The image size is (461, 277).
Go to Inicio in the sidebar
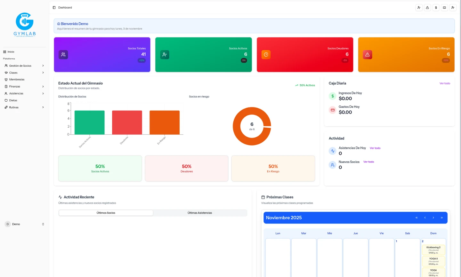click(11, 52)
